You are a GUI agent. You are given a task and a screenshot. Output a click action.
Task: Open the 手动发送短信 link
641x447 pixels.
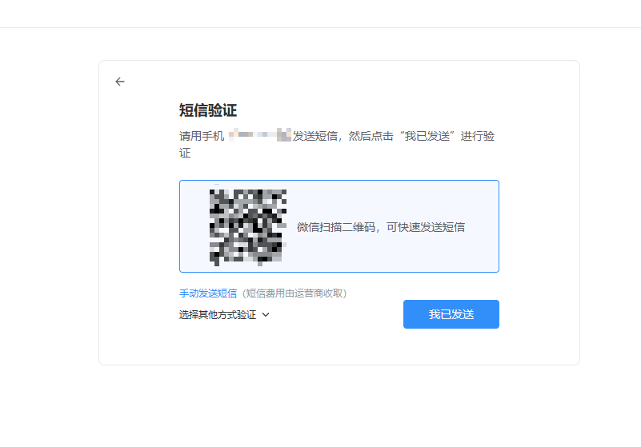click(x=208, y=293)
